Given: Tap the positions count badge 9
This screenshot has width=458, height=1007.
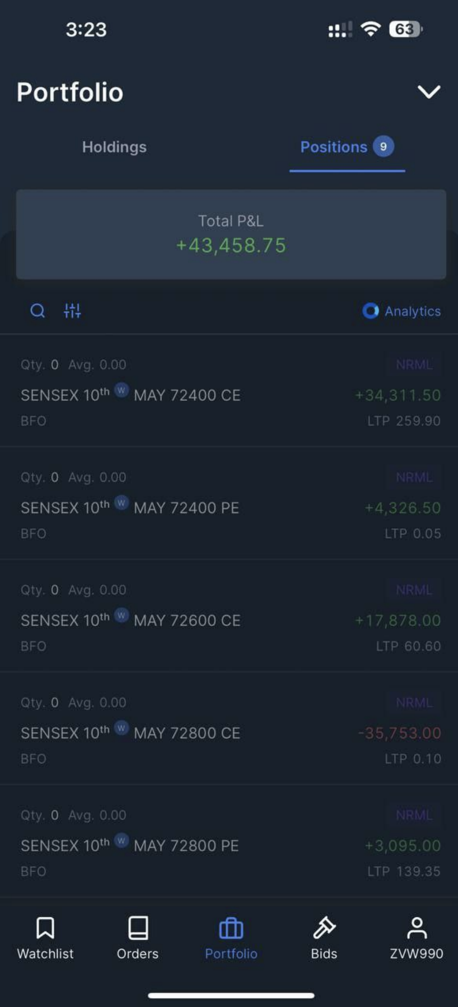Looking at the screenshot, I should click(384, 146).
